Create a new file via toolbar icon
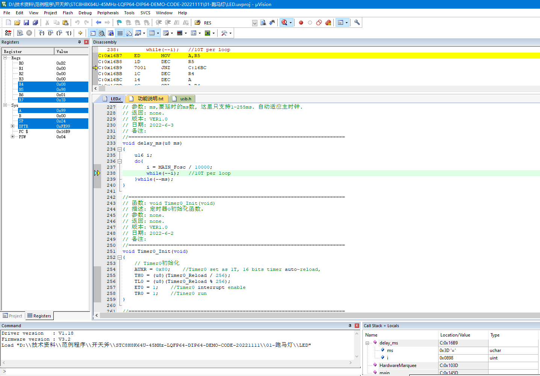This screenshot has width=540, height=376. (8, 23)
